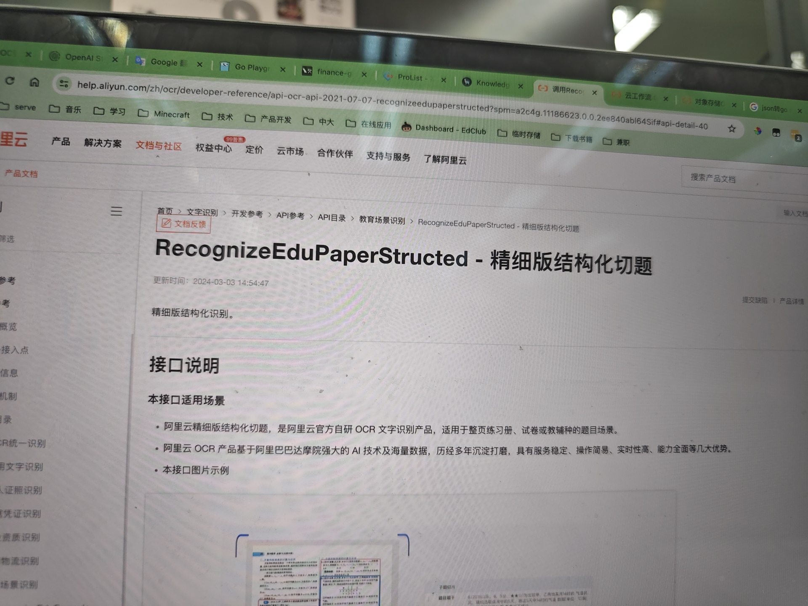Viewport: 808px width, 606px height.
Task: Open 云市场 in top navigation
Action: (x=290, y=151)
